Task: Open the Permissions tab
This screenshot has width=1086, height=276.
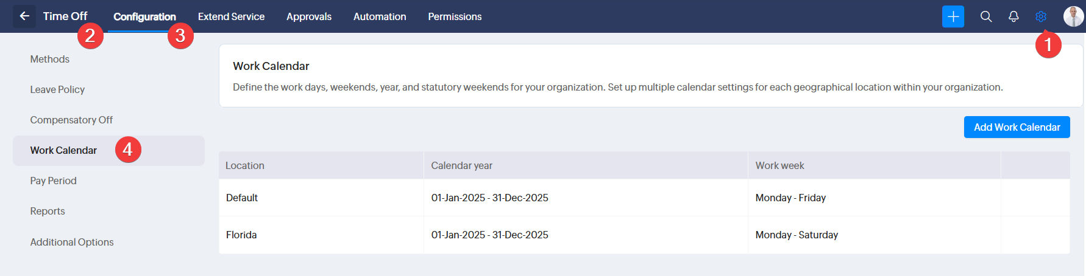Action: (455, 16)
